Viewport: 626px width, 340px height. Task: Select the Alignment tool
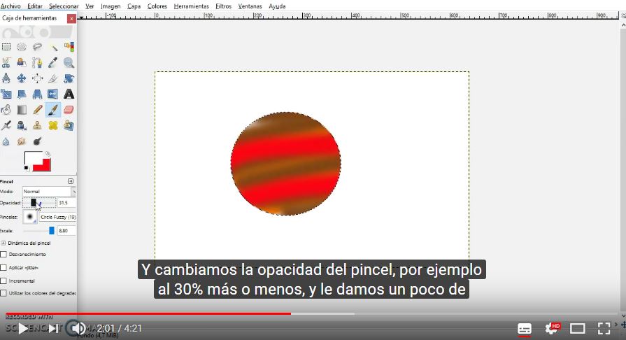point(37,78)
